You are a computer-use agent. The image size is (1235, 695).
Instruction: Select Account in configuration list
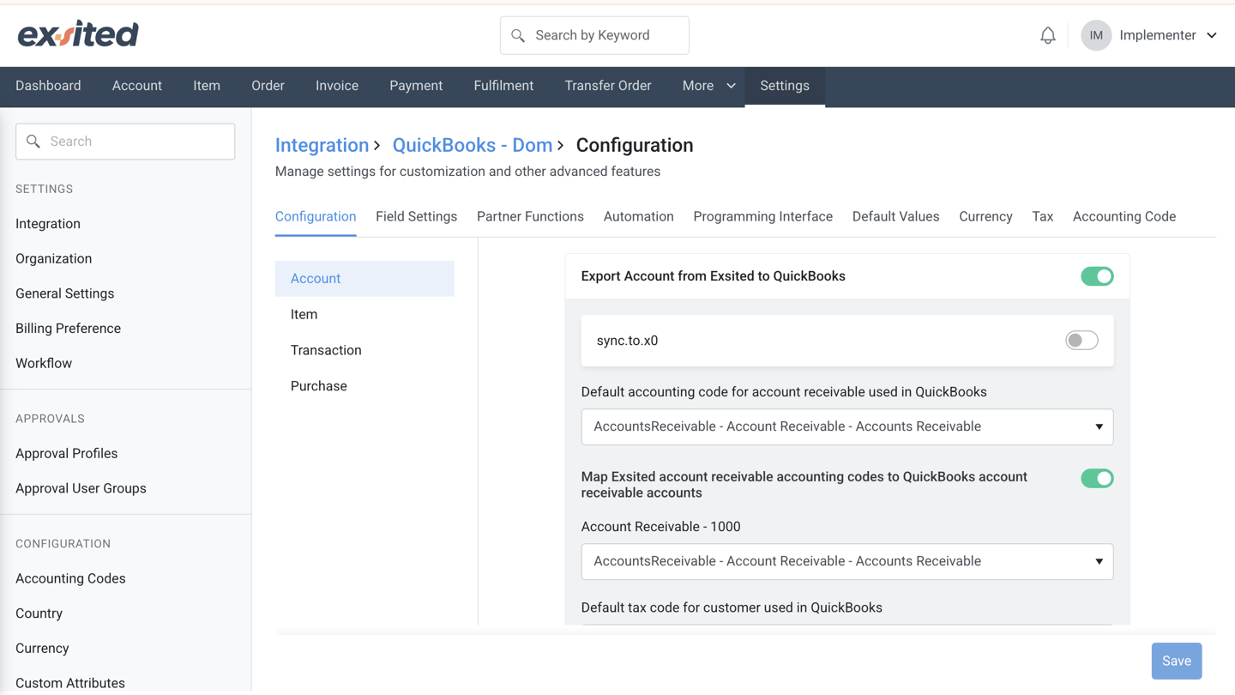(x=364, y=278)
